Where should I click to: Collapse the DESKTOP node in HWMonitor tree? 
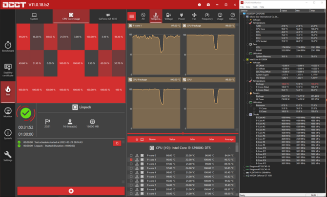(242, 14)
